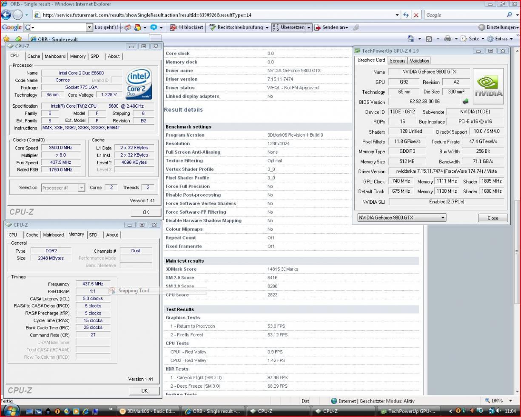Viewport: 521px width, 417px height.
Task: Expand the Übersetzen dropdown arrow
Action: point(309,27)
